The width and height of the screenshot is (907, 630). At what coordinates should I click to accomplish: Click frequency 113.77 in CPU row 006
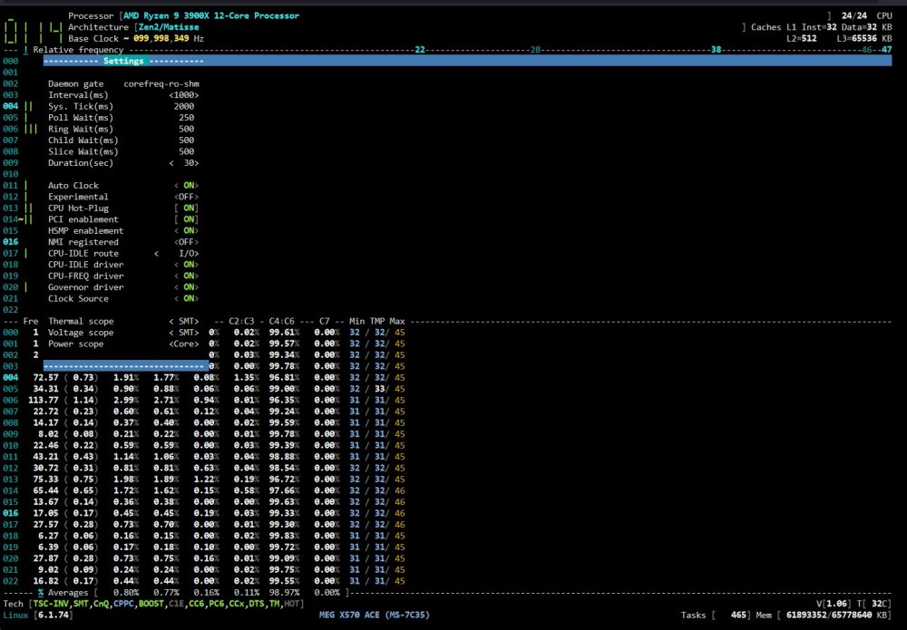coord(44,401)
